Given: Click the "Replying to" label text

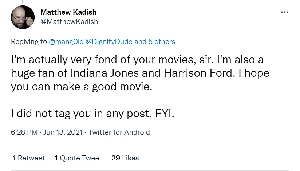Looking at the screenshot, I should tap(29, 41).
